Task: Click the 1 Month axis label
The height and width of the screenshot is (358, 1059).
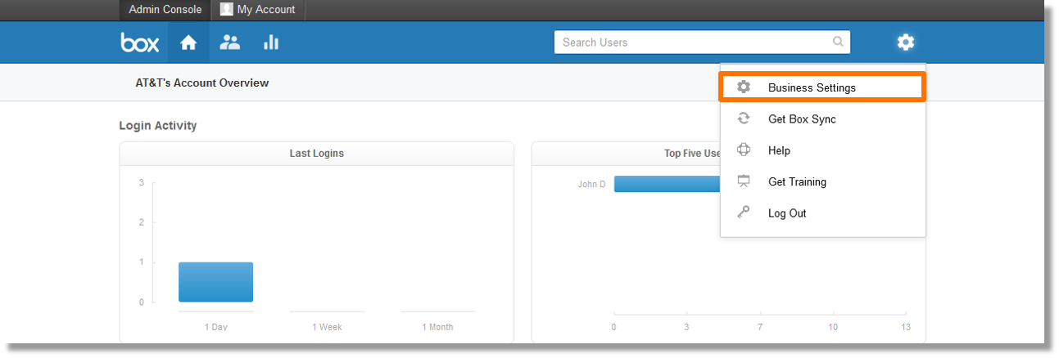Action: pyautogui.click(x=437, y=327)
